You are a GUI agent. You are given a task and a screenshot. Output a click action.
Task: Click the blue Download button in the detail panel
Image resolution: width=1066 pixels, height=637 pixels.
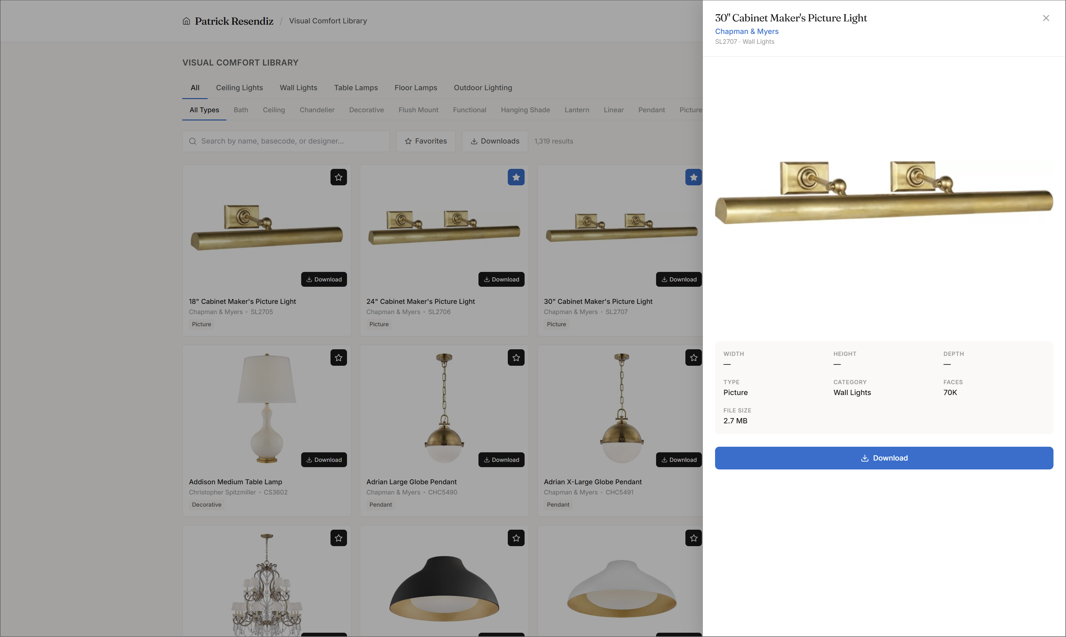[884, 458]
